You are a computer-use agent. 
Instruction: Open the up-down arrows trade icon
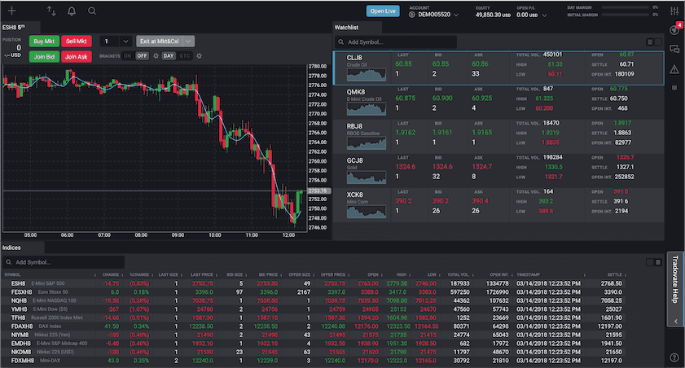(51, 11)
